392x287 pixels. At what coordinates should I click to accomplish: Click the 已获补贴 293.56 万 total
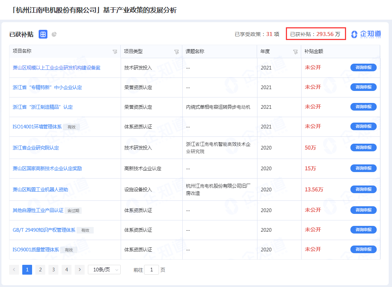click(315, 34)
